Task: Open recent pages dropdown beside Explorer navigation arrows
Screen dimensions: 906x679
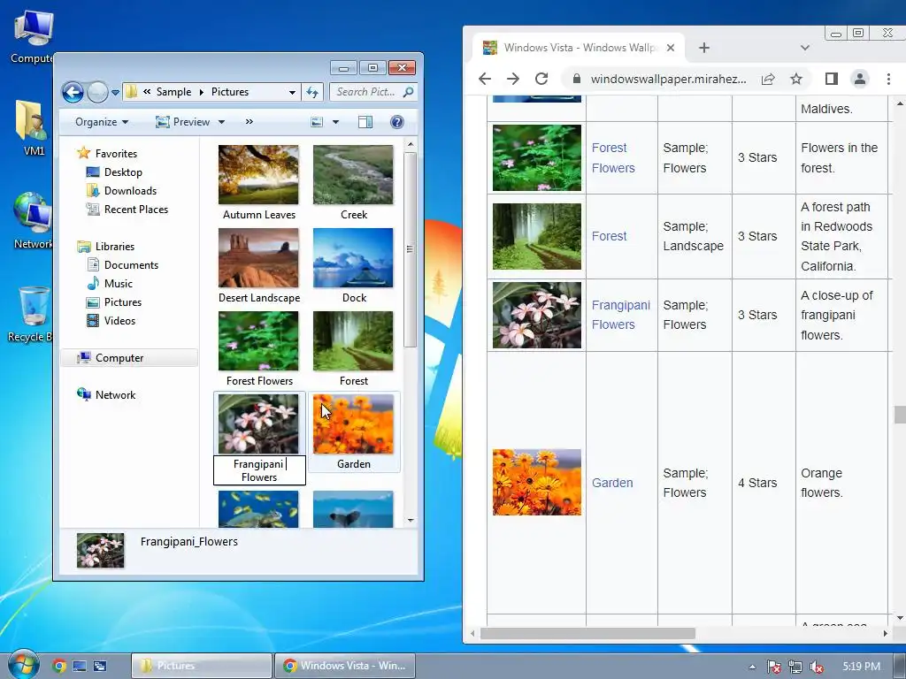Action: (115, 92)
